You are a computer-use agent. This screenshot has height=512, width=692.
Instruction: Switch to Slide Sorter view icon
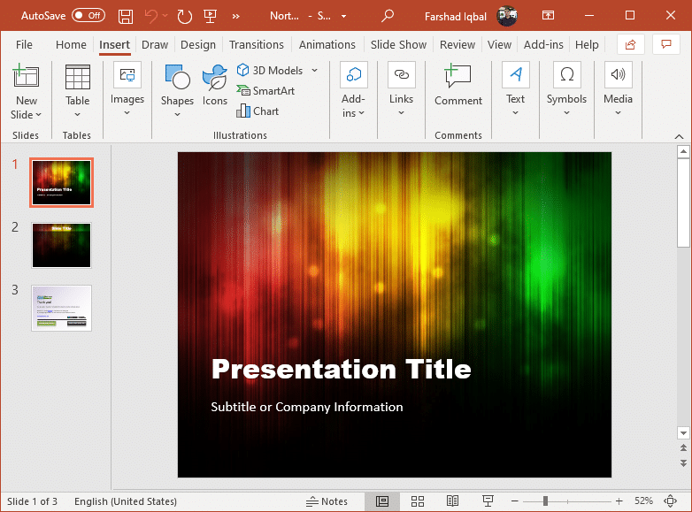[418, 501]
